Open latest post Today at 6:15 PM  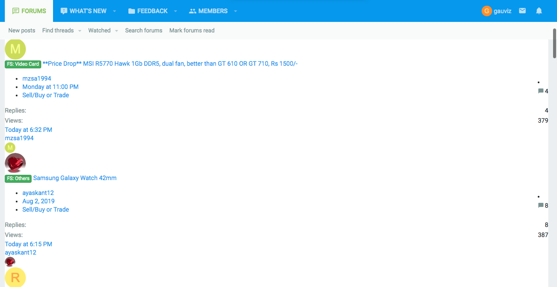click(28, 244)
